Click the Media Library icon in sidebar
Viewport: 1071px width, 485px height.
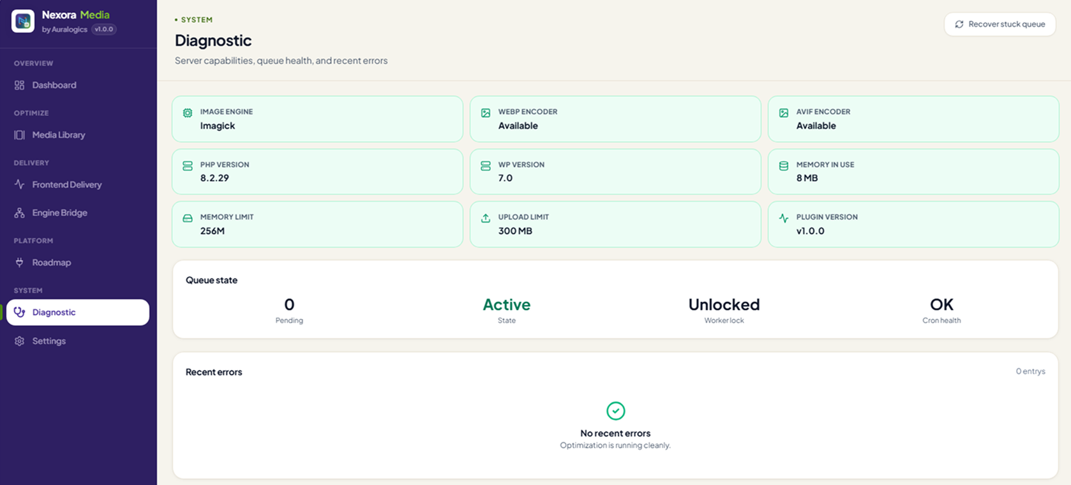coord(19,135)
